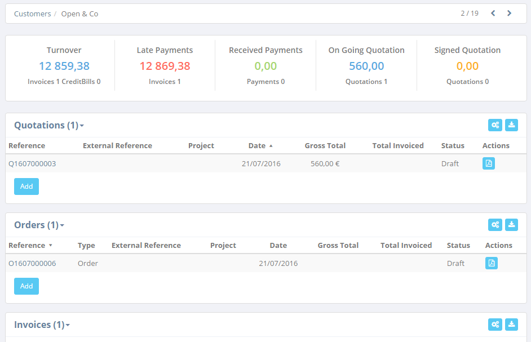Open Invoices panel settings gears icon
The image size is (531, 342).
click(495, 325)
